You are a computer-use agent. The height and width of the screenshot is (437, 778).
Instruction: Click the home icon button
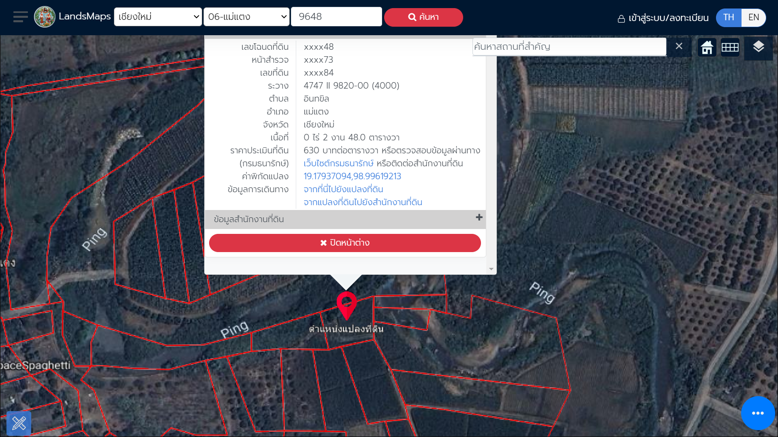click(707, 47)
